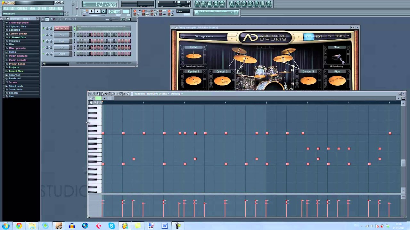Image resolution: width=410 pixels, height=230 pixels.
Task: Open the Playlist view from top toolbar
Action: [x=197, y=4]
